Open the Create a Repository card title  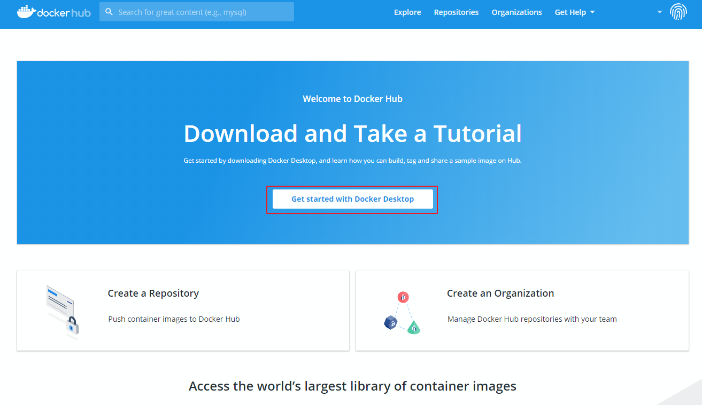153,293
